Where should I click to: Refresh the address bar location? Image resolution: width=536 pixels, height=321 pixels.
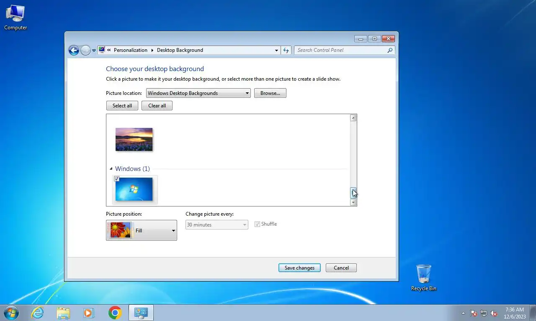coord(286,50)
